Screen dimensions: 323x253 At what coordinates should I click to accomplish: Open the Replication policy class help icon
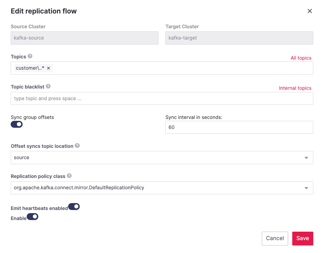click(x=70, y=176)
